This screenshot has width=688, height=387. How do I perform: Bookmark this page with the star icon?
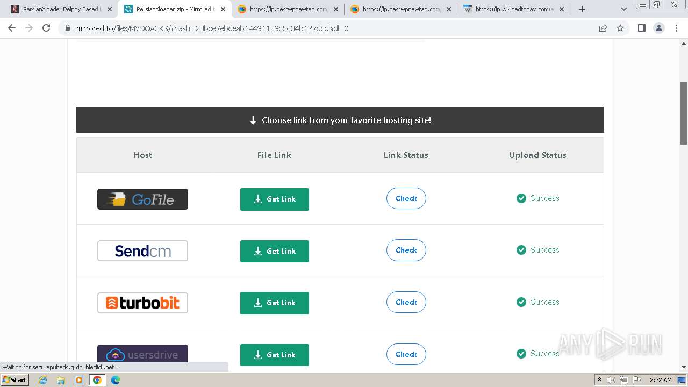pos(620,28)
